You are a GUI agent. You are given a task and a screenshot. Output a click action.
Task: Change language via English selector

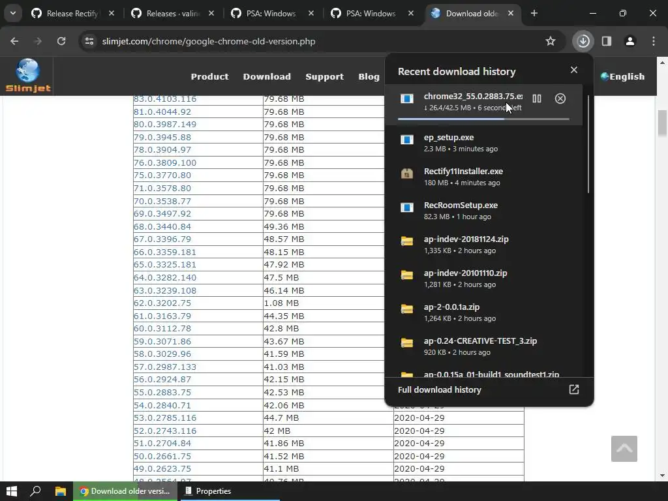(x=622, y=77)
